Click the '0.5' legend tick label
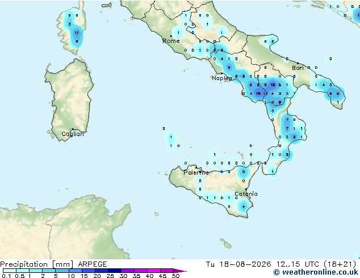The width and height of the screenshot is (360, 278). [x=20, y=276]
